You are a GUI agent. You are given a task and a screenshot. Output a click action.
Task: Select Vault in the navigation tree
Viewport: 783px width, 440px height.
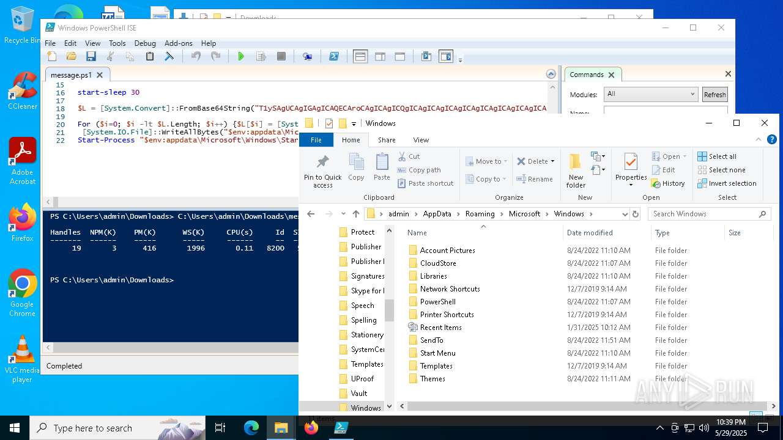tap(359, 394)
